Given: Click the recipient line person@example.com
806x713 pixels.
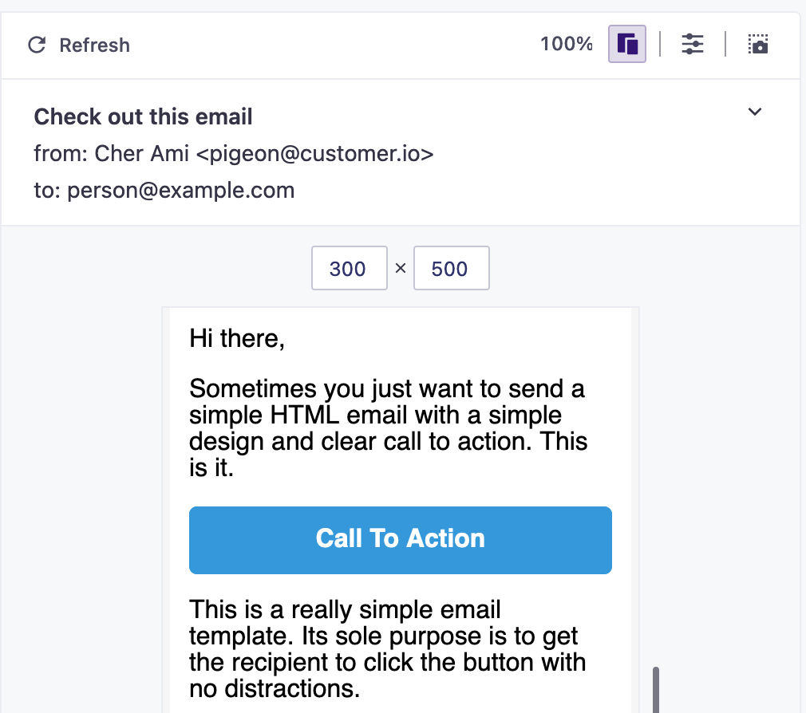Looking at the screenshot, I should click(x=164, y=191).
